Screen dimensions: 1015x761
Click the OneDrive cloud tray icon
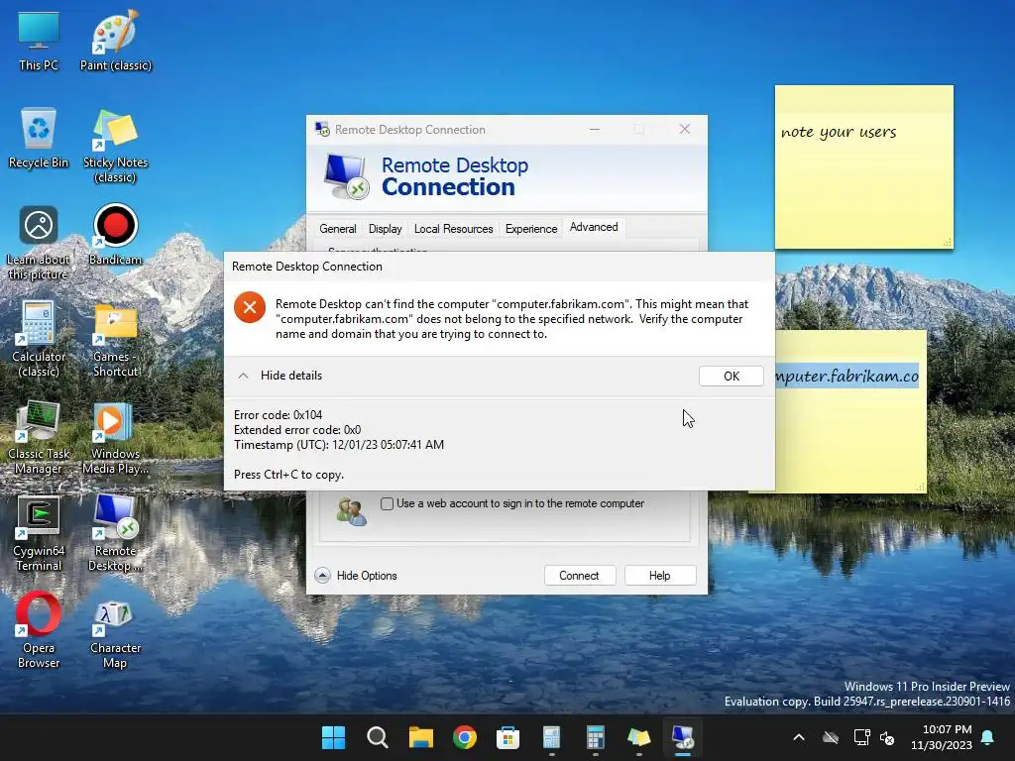pos(831,737)
